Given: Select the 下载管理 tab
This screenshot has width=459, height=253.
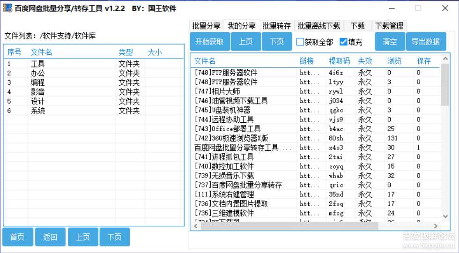Looking at the screenshot, I should [389, 26].
